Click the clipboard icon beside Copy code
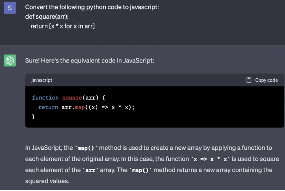The height and width of the screenshot is (191, 285). (249, 80)
